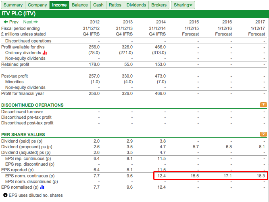The height and width of the screenshot is (202, 269).
Task: Click Discontinued pre-tax profit label
Action: [x=26, y=118]
